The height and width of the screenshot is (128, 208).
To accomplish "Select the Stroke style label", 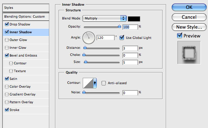I will [x=15, y=110].
